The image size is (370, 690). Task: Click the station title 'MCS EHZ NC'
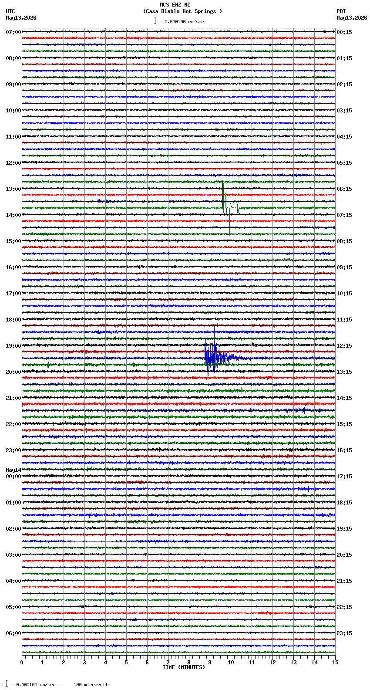(175, 5)
